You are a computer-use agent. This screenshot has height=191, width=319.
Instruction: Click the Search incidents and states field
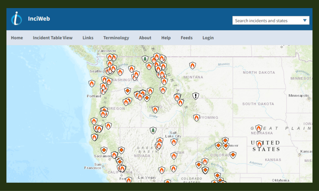tap(266, 20)
